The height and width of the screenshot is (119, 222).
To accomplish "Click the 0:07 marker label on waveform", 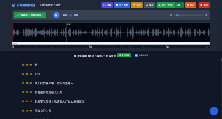I will click(x=69, y=24).
